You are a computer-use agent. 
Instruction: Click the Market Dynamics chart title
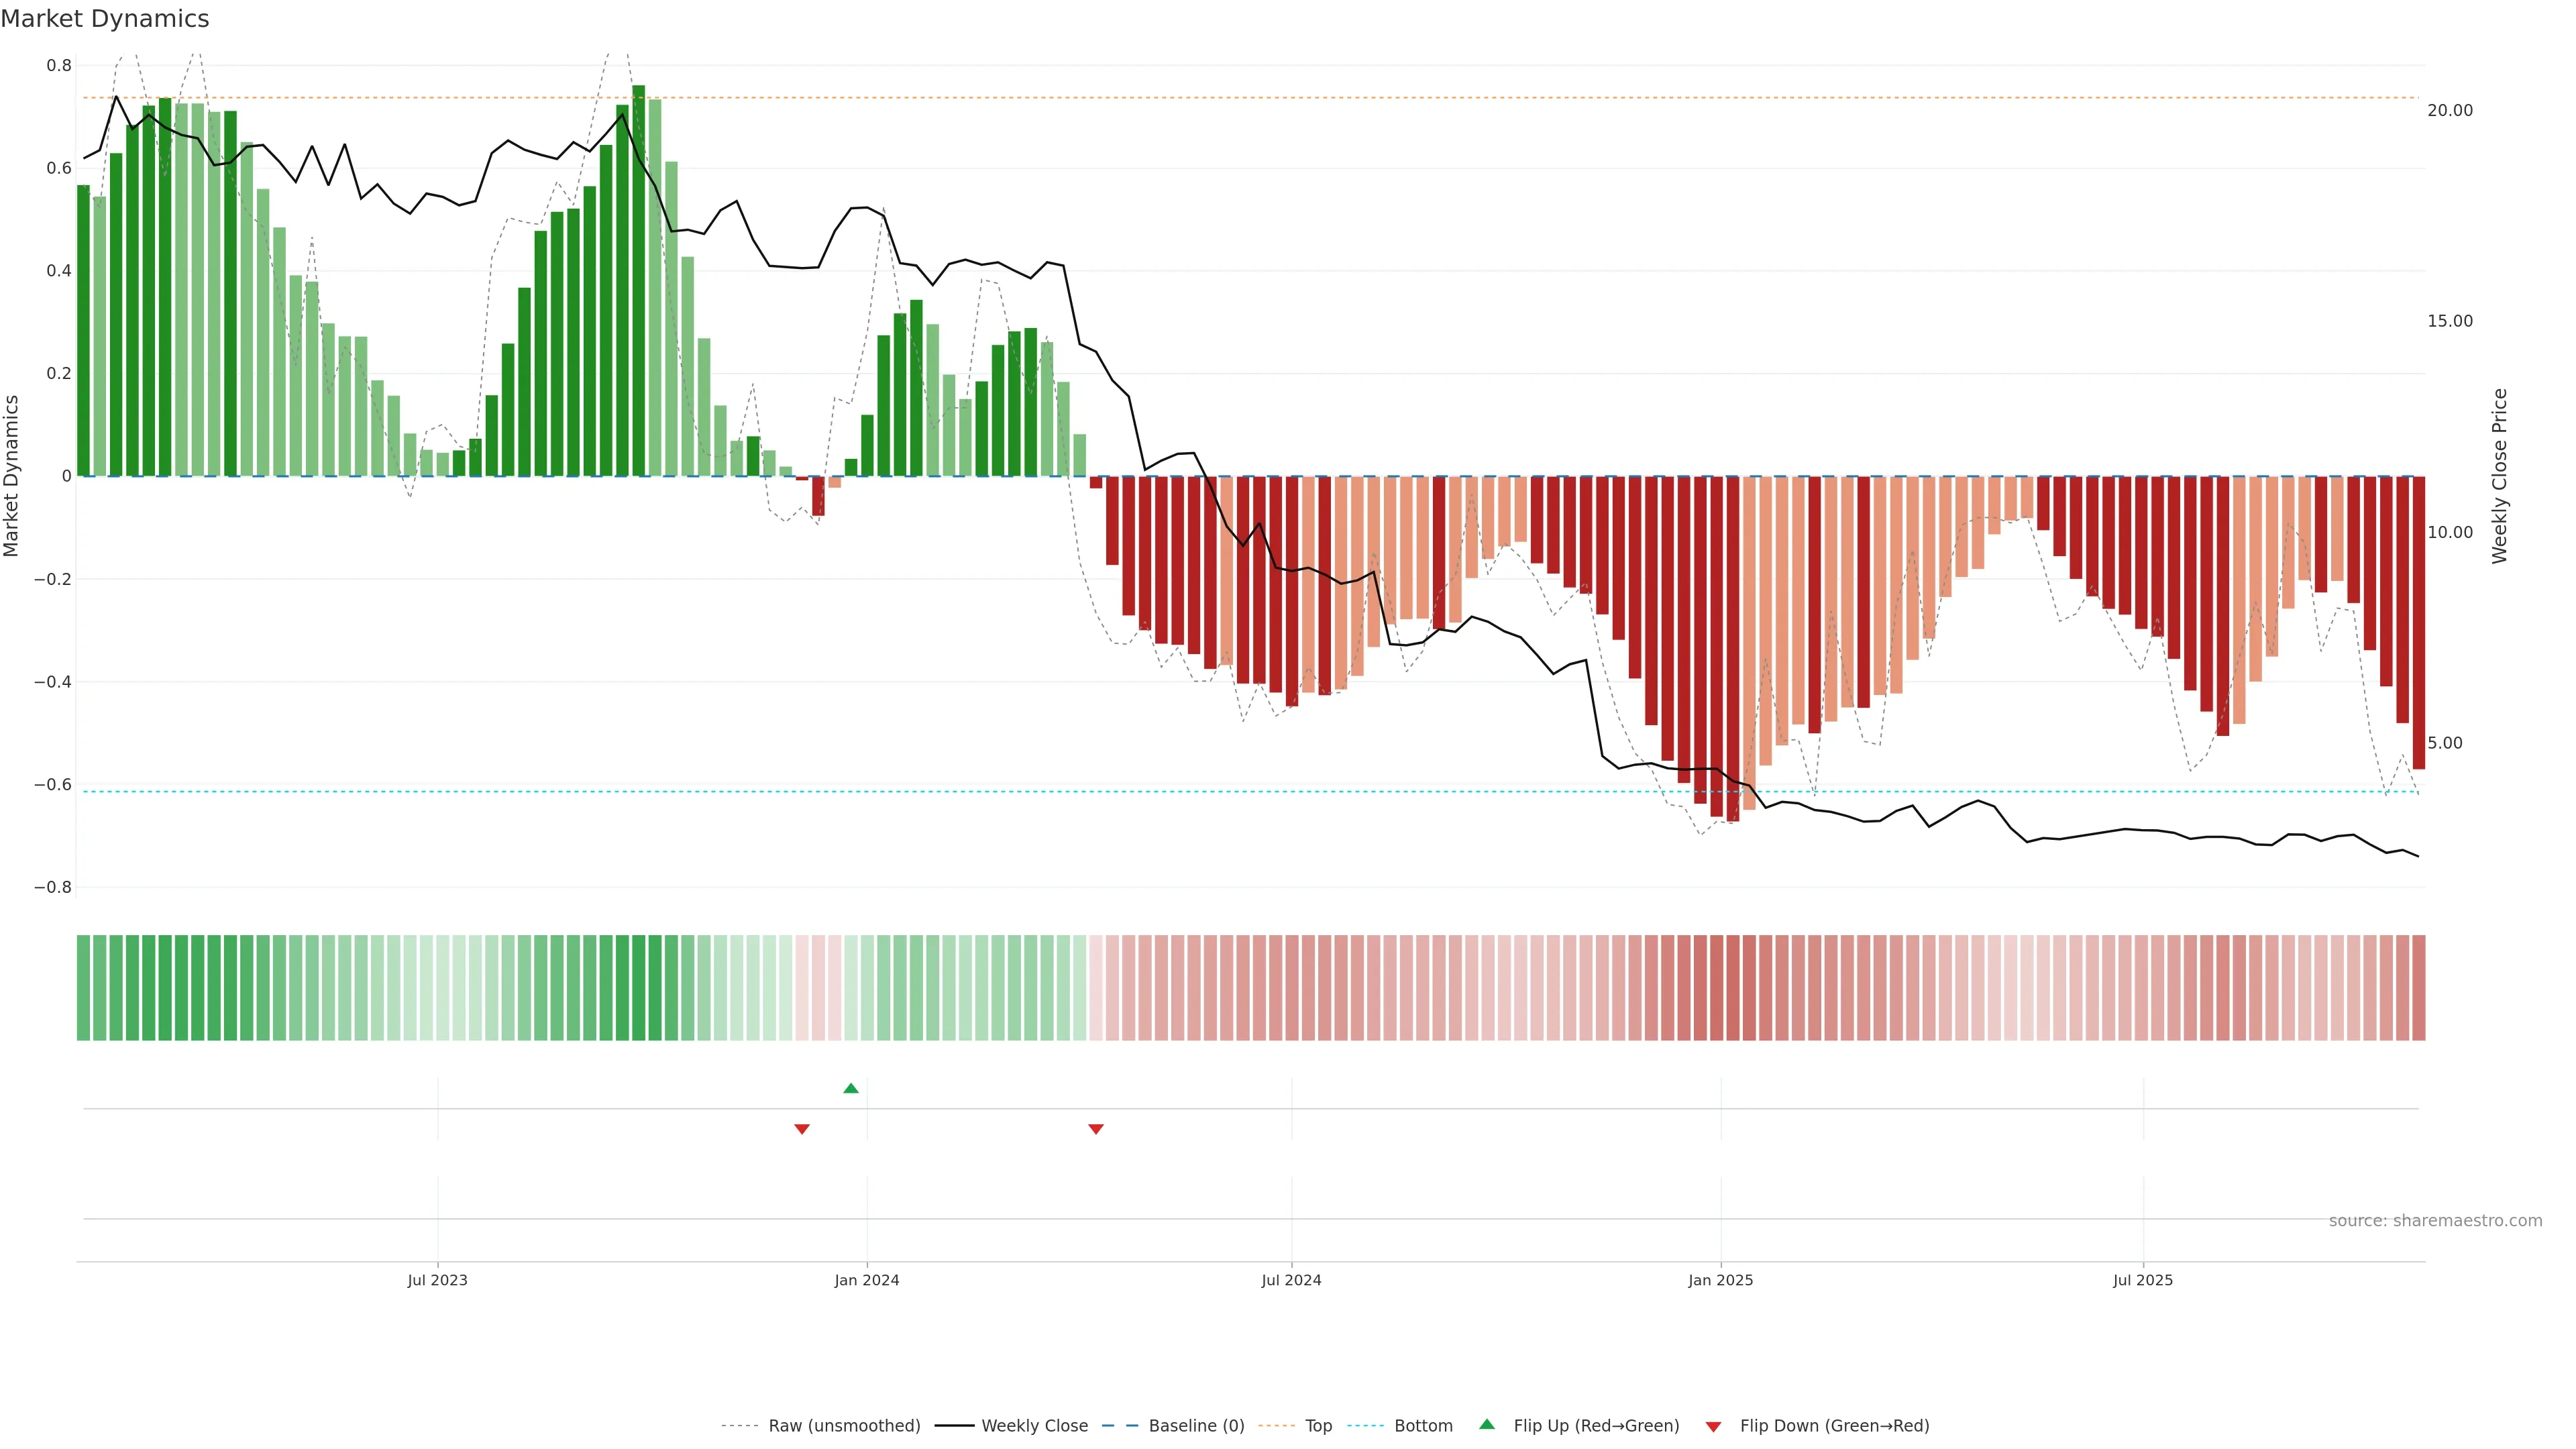(x=105, y=19)
